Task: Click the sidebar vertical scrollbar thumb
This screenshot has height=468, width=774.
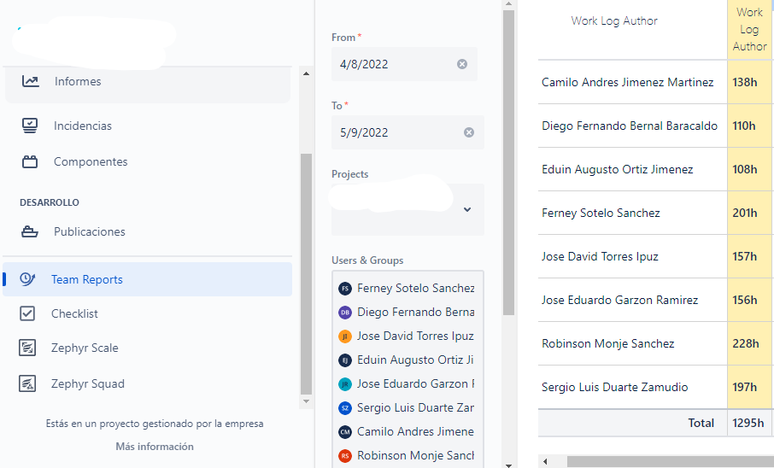Action: tap(306, 274)
